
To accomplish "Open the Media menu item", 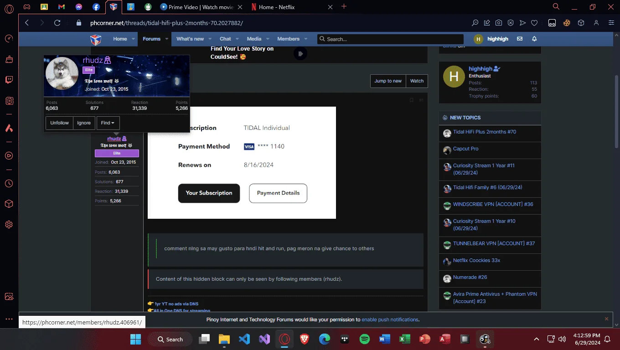I will point(254,39).
